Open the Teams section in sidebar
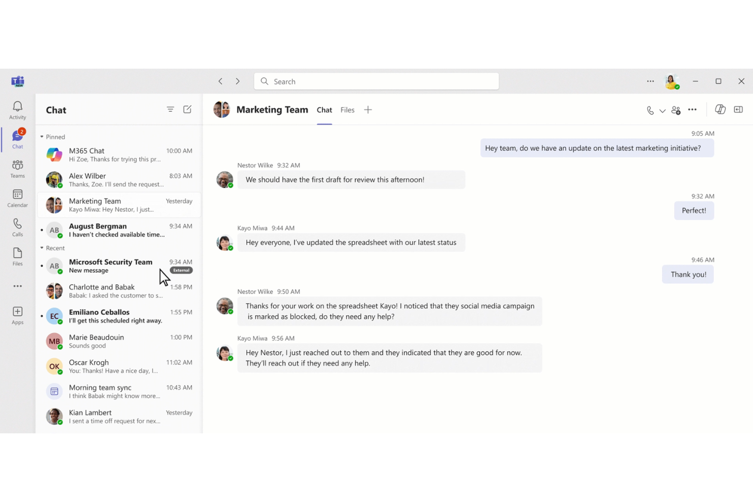Screen dimensions: 753x502 [17, 169]
